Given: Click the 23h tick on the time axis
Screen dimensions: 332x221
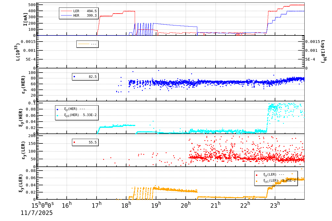Looking at the screenshot, I should (x=275, y=205).
